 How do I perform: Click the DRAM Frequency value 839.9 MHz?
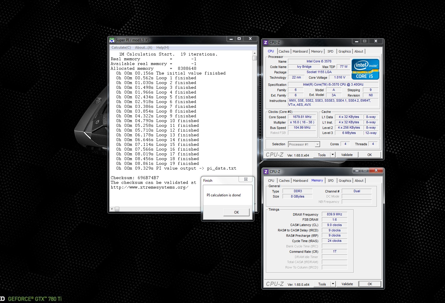(x=334, y=214)
